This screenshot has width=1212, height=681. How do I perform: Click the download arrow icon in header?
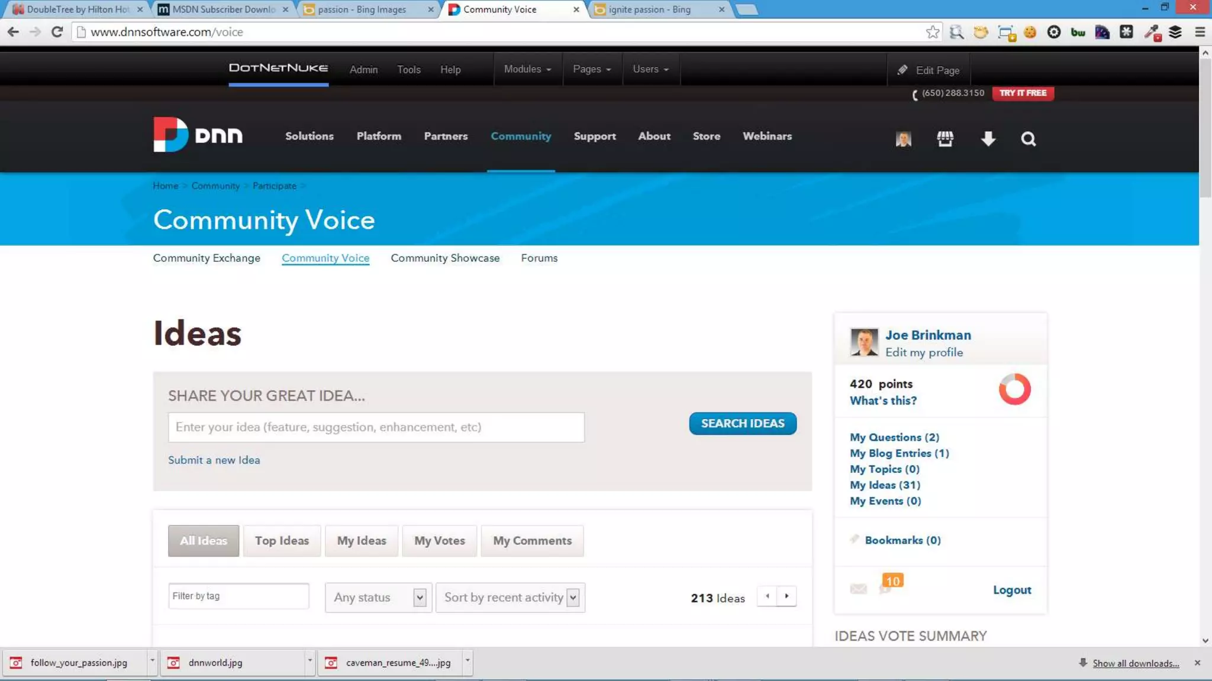coord(988,139)
